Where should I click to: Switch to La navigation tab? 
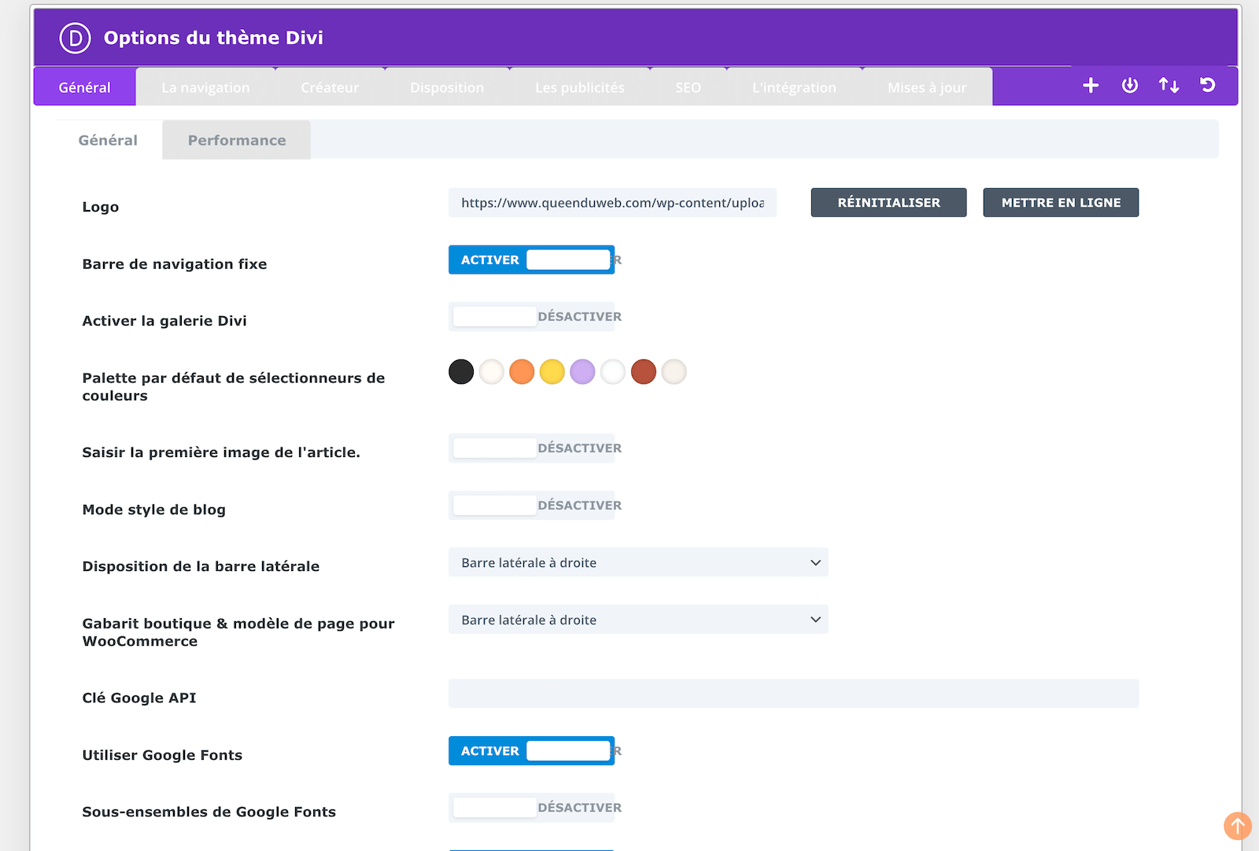[205, 87]
